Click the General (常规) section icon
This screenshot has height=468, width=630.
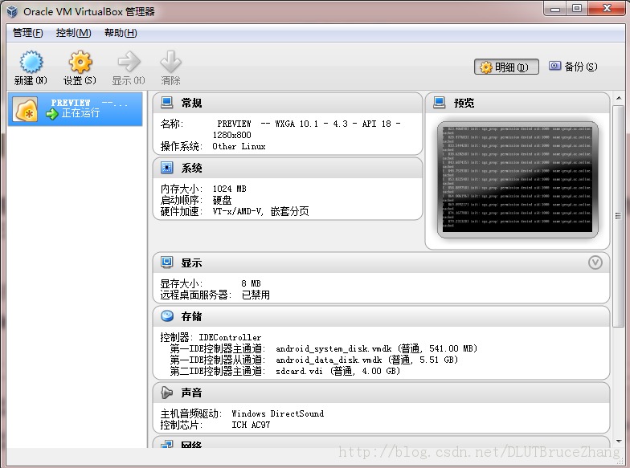point(167,103)
